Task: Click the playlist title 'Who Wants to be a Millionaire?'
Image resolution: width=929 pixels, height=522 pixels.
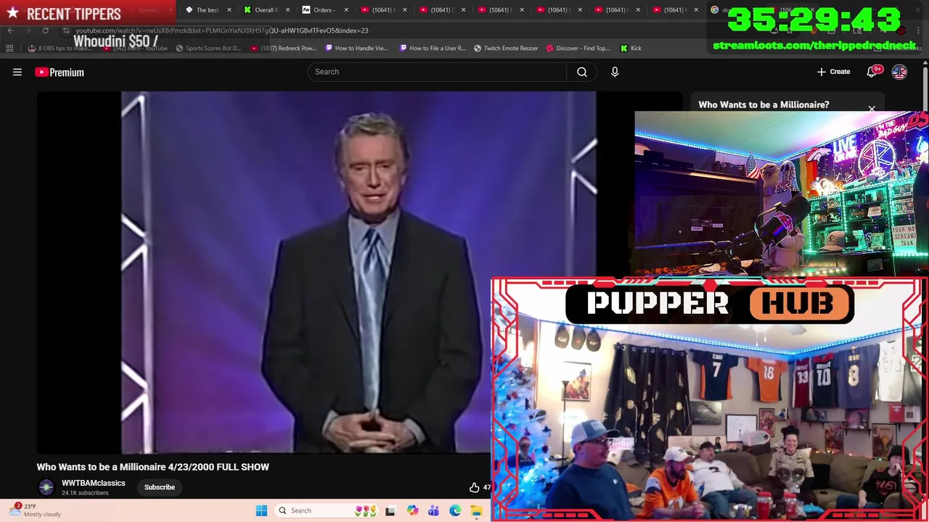Action: 764,104
